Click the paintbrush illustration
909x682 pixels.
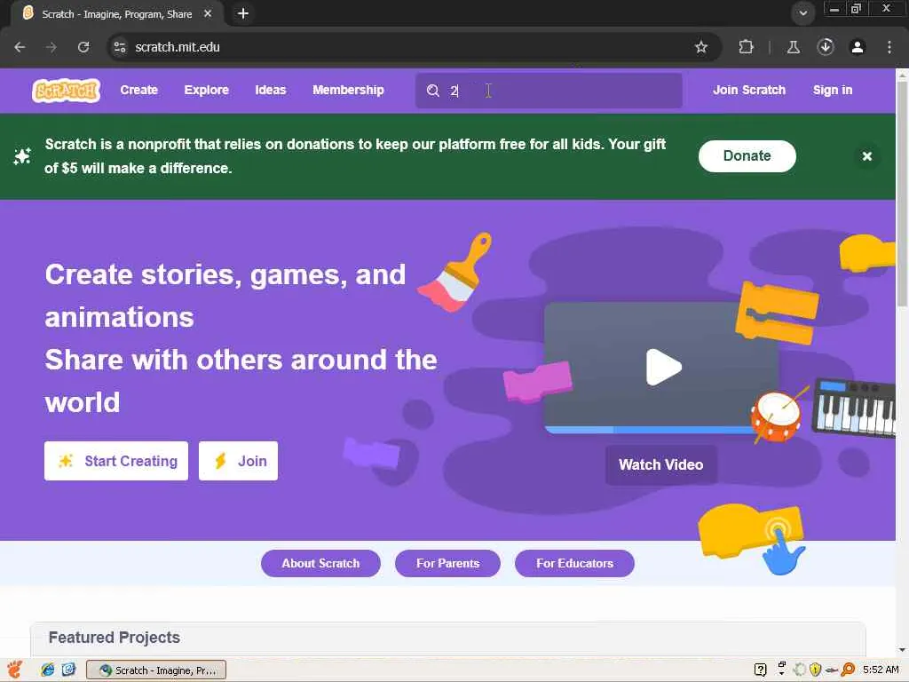click(x=455, y=272)
